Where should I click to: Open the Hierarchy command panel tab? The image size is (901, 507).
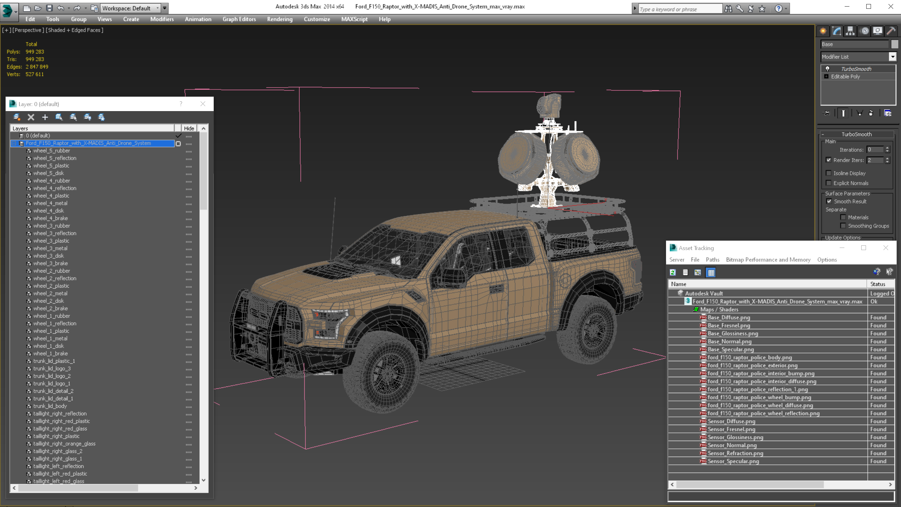pos(850,31)
